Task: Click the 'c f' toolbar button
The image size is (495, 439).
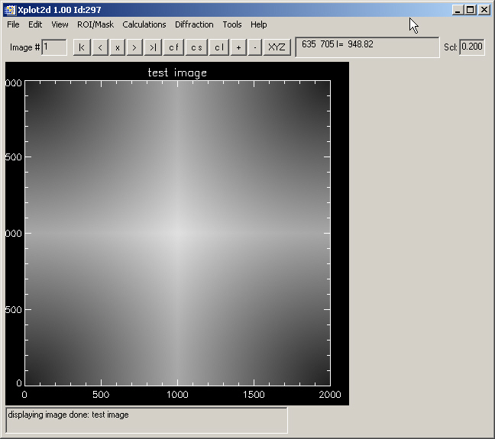Action: (173, 47)
